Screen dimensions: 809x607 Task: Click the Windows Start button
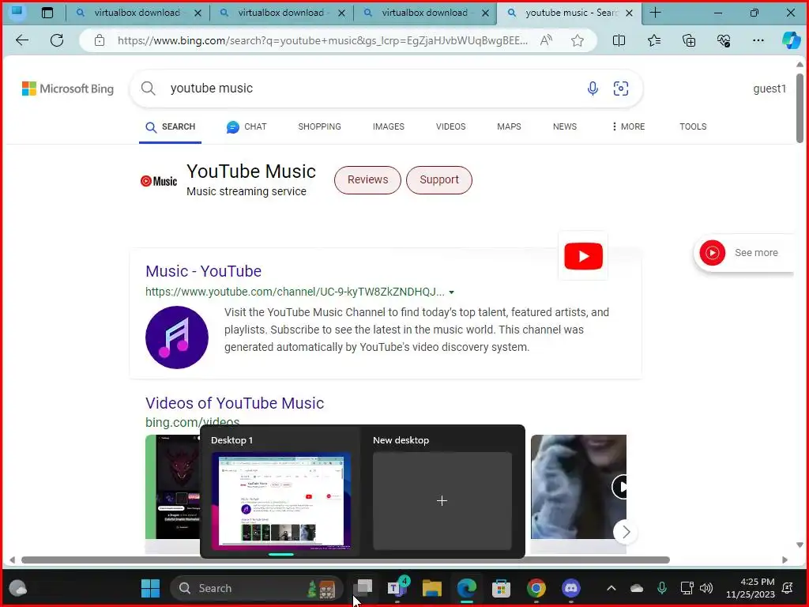151,588
